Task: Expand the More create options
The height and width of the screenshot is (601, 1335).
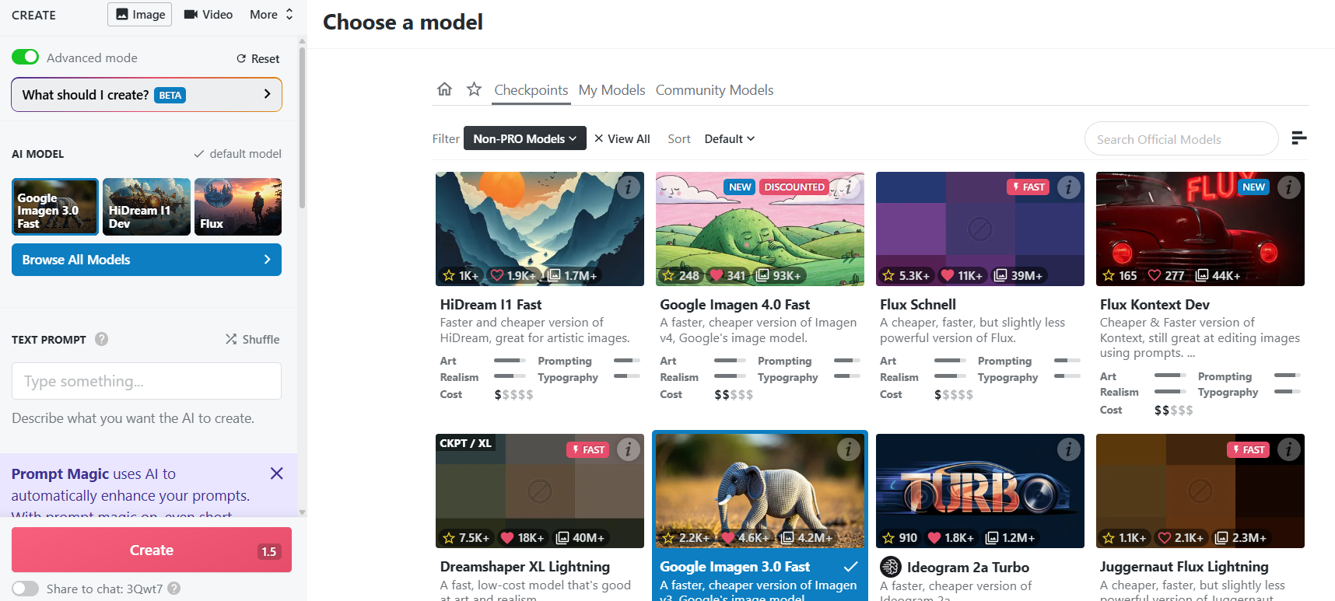Action: [272, 14]
